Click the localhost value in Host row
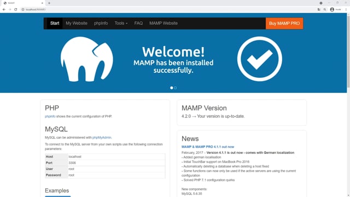Image resolution: width=350 pixels, height=197 pixels. click(75, 157)
